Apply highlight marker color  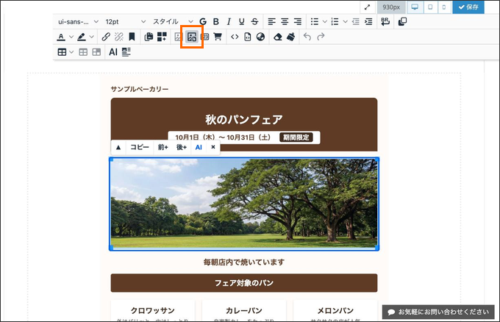[x=82, y=37]
